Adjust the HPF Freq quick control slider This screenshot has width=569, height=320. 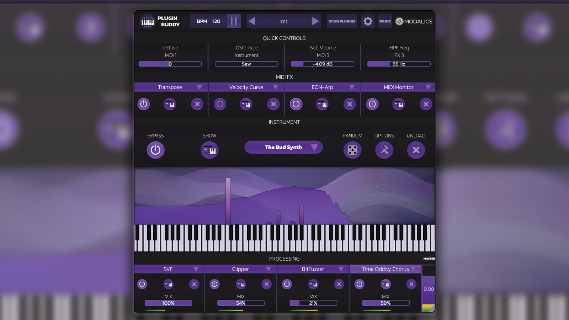(399, 64)
